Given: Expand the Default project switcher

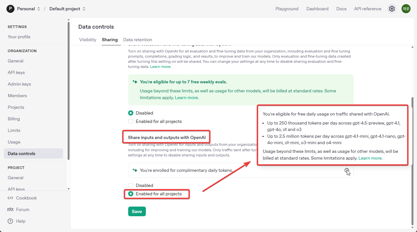Looking at the screenshot, I should (84, 9).
